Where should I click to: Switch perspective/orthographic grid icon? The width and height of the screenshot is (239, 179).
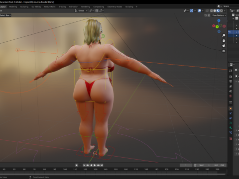[x=224, y=51]
